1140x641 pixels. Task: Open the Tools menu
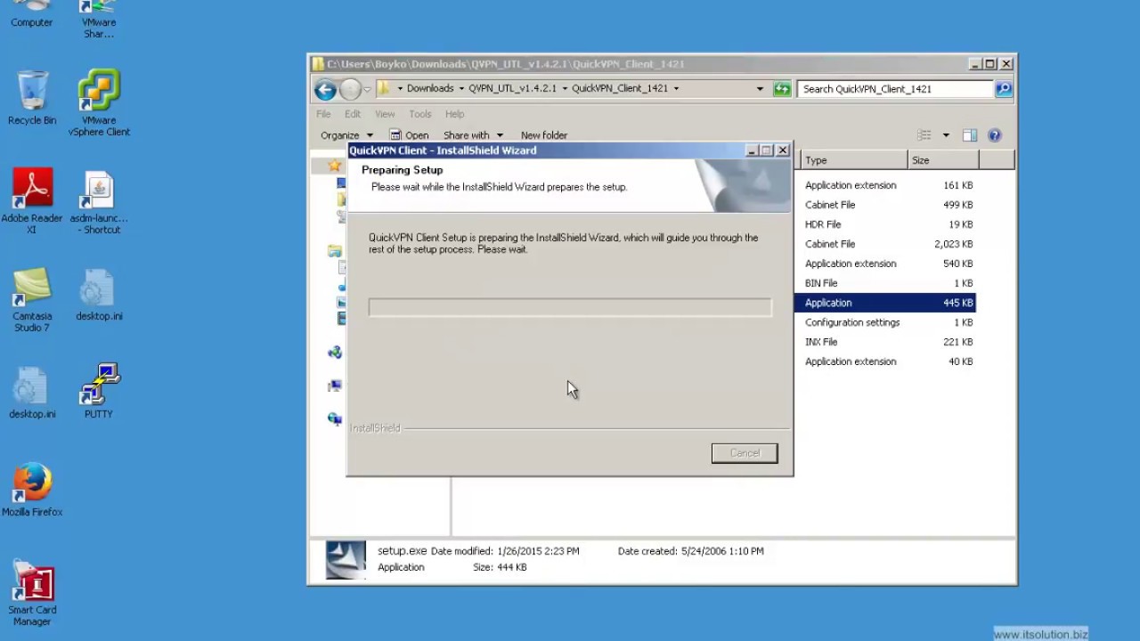420,114
